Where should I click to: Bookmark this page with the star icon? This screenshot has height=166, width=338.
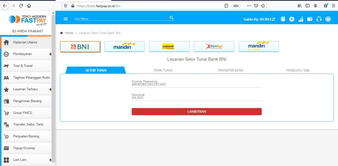(263, 6)
